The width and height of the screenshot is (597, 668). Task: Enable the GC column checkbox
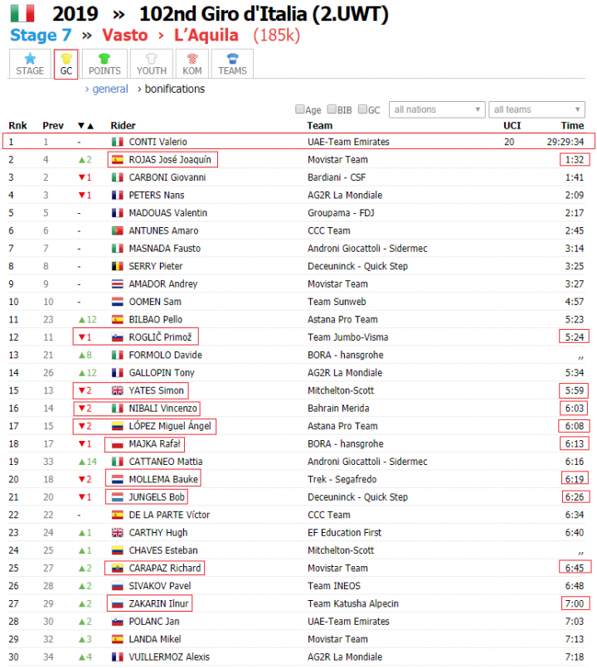[x=362, y=109]
